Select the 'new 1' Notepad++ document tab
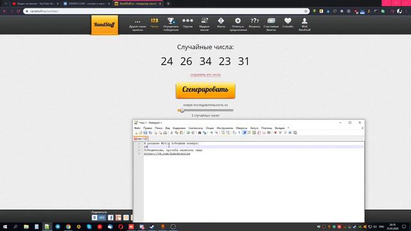This screenshot has height=231, width=411. tap(141, 139)
